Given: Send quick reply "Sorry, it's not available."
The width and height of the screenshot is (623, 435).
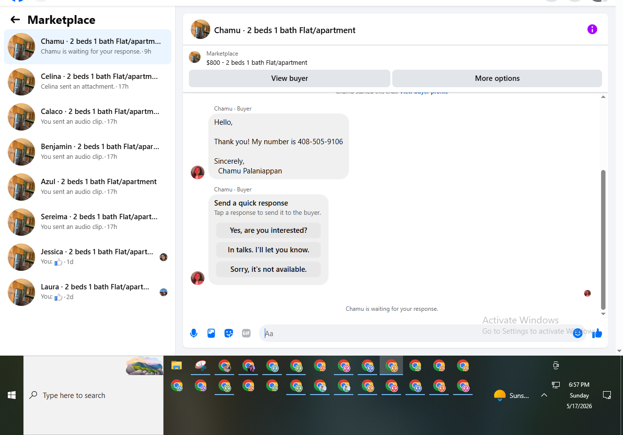Looking at the screenshot, I should [x=269, y=269].
